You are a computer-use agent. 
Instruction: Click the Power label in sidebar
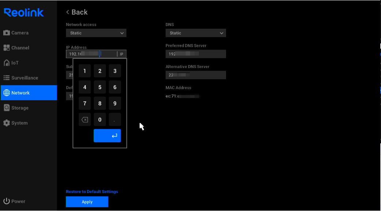(18, 201)
